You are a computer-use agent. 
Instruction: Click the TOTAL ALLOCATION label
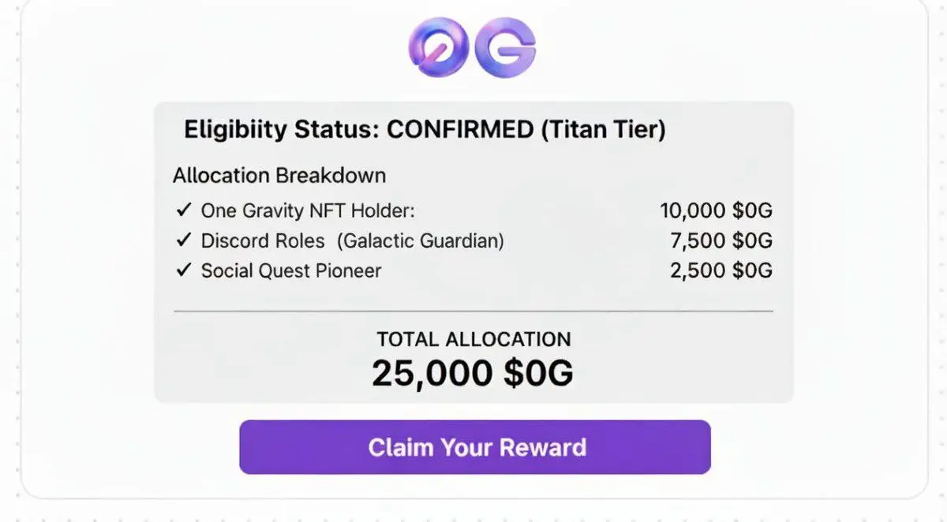tap(473, 340)
